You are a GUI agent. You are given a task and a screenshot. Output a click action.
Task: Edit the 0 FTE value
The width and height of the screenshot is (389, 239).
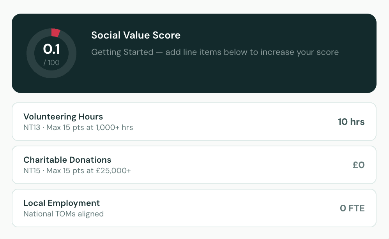click(352, 208)
